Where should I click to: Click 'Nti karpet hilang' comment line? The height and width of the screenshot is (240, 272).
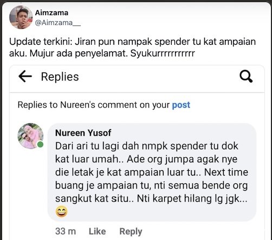point(192,199)
